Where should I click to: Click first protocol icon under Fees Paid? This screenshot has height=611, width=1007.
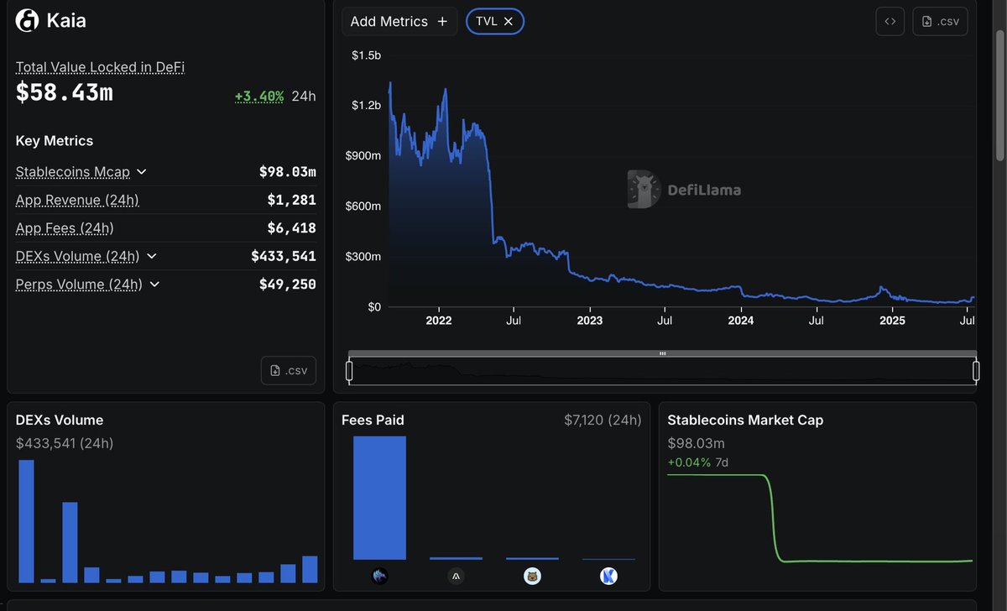coord(380,576)
